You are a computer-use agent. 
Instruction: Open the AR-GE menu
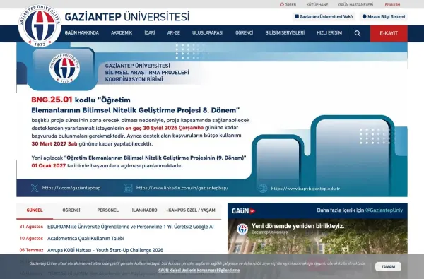tap(174, 33)
